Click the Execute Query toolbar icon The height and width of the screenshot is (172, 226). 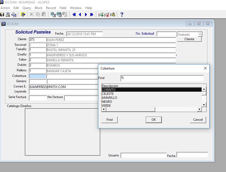59,15
